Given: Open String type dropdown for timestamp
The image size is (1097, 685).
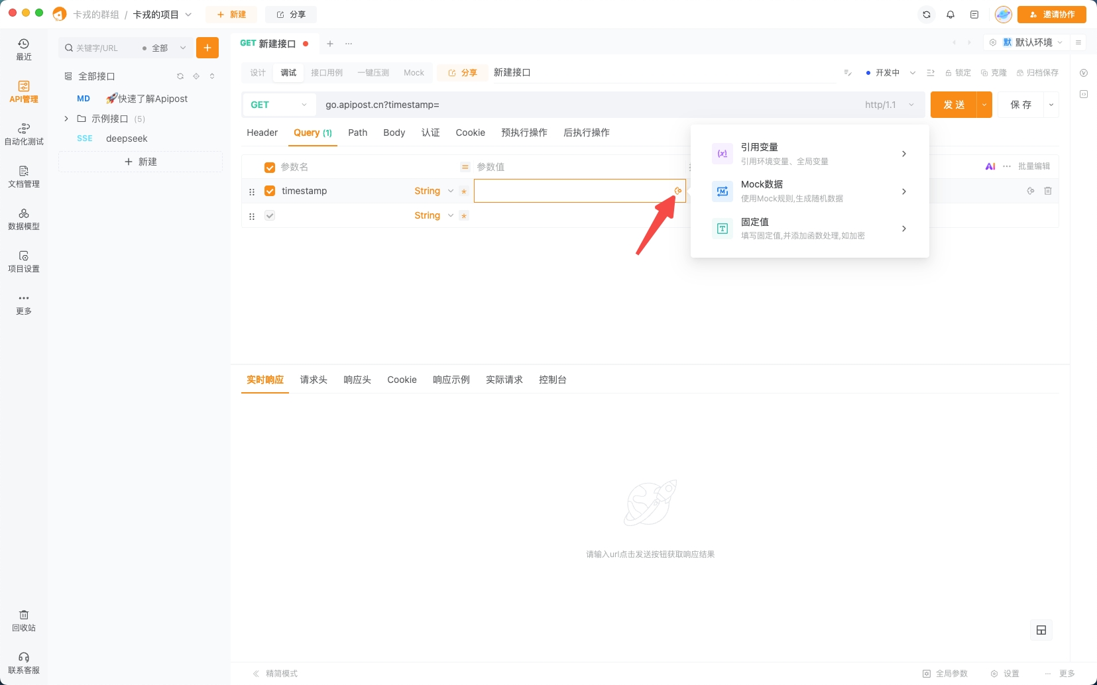Looking at the screenshot, I should (x=434, y=191).
